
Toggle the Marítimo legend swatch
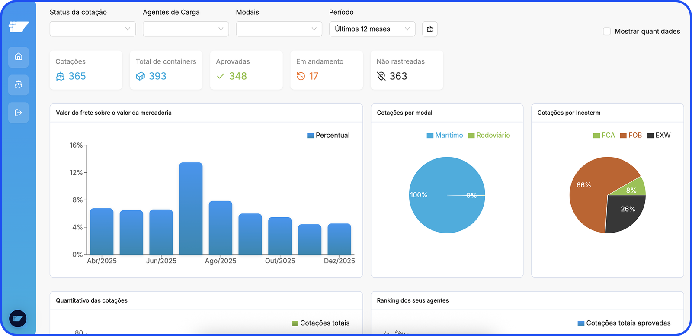click(x=430, y=136)
